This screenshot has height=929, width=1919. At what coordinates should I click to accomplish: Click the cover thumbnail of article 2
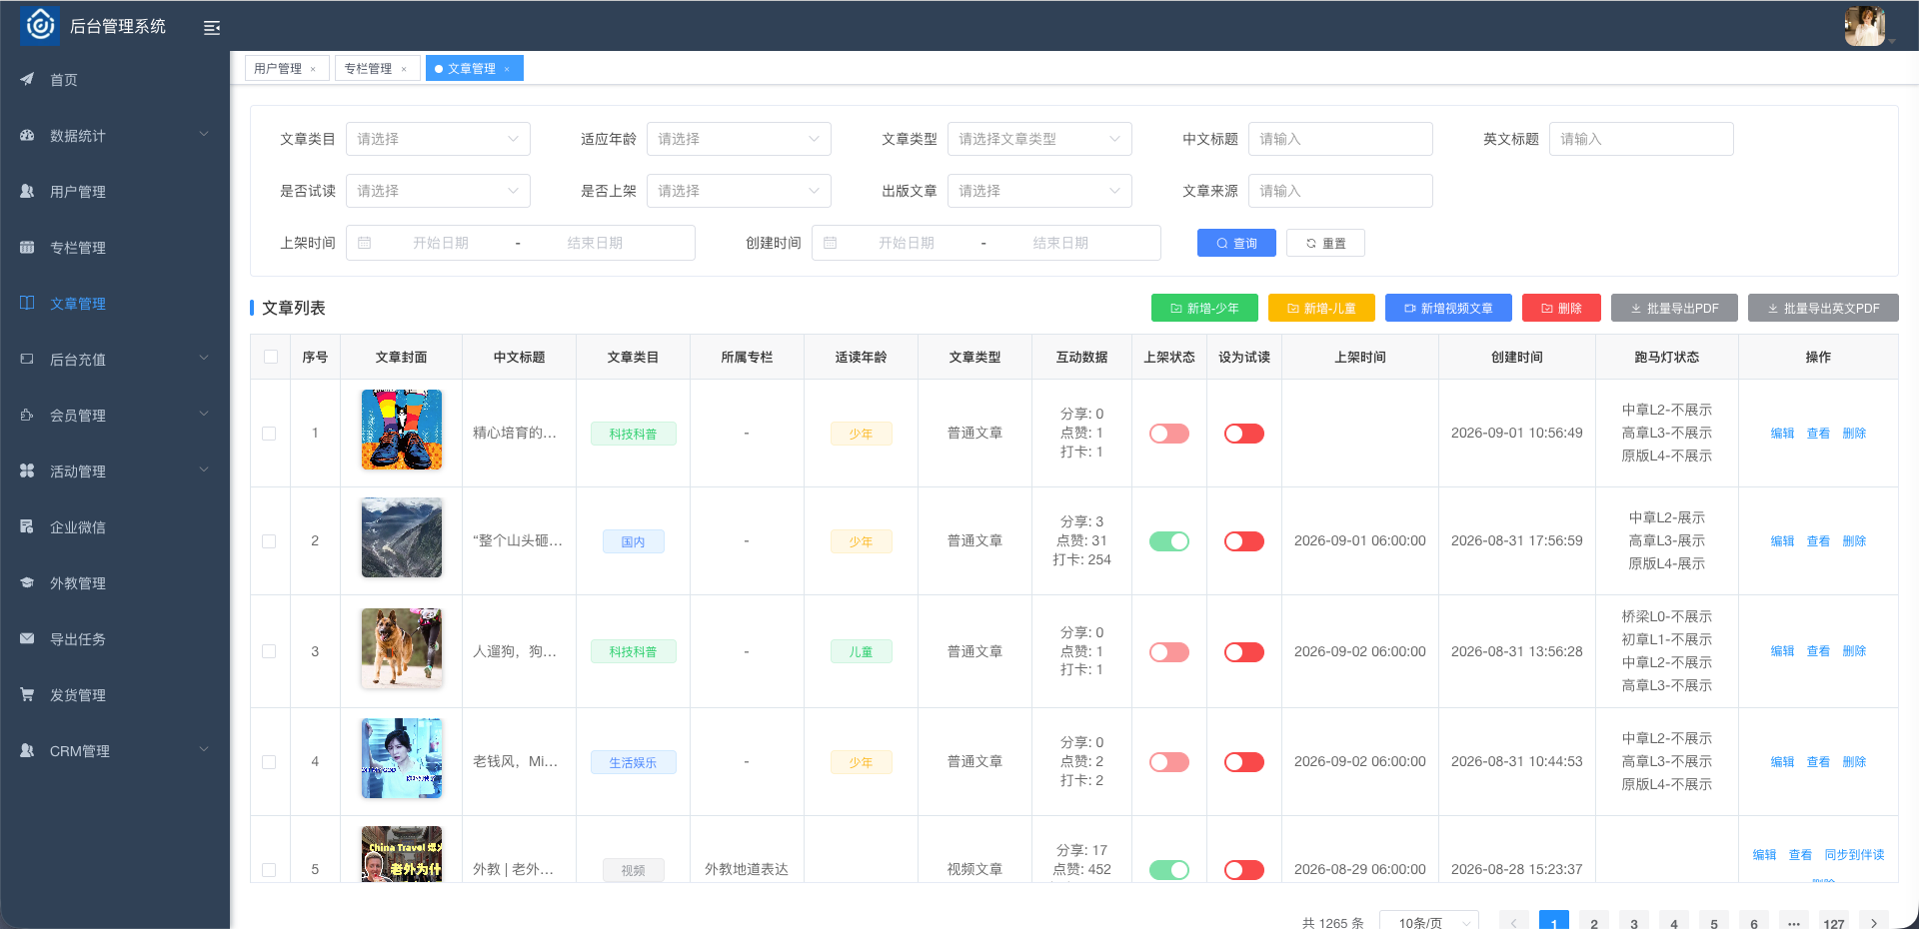point(402,537)
